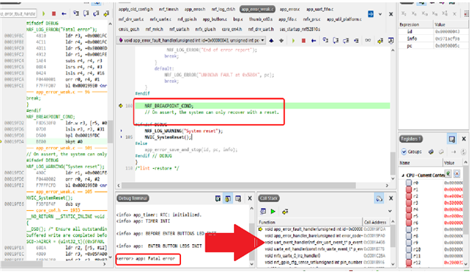Click Step Out icon in editor toolbar

(346, 41)
